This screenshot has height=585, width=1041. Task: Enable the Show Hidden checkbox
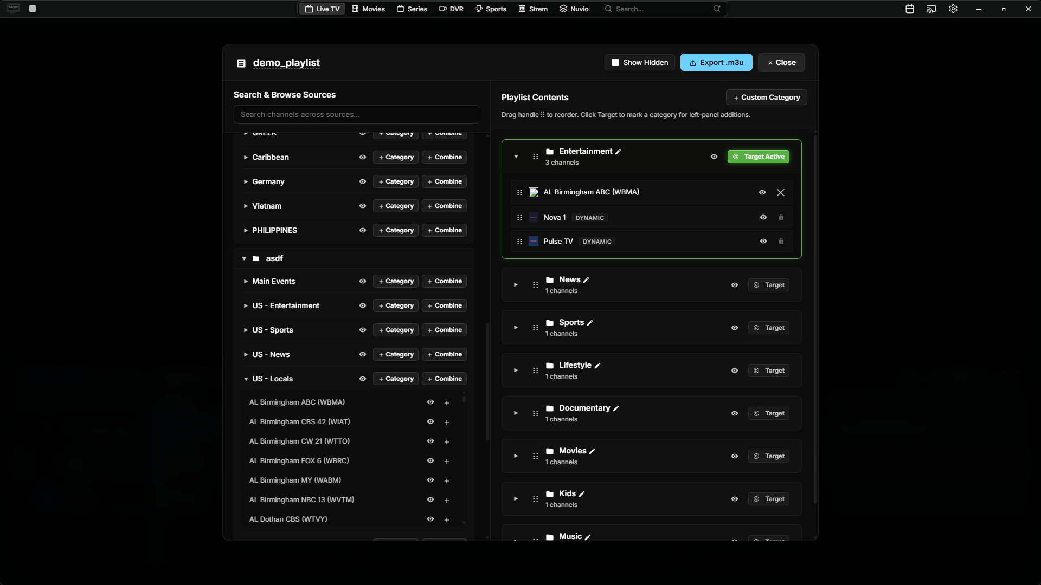[x=615, y=62]
